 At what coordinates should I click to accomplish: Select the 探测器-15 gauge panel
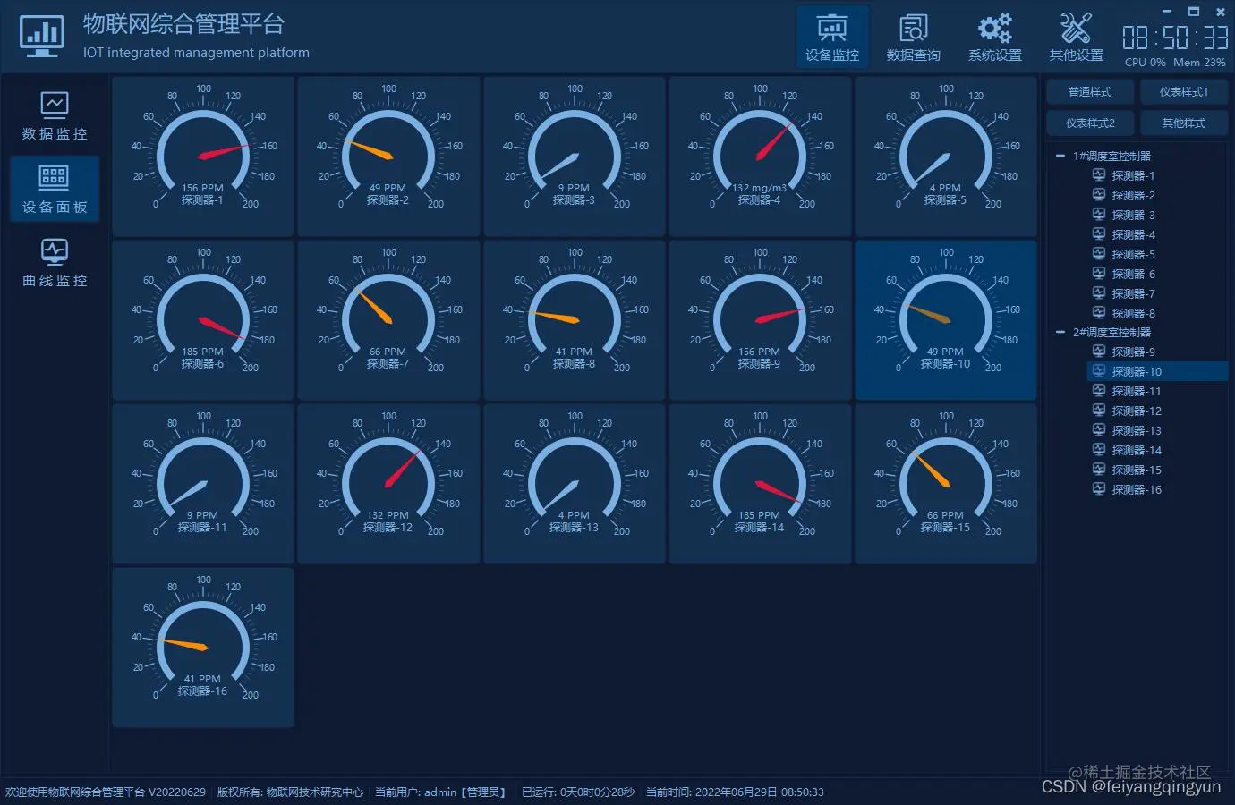(946, 484)
